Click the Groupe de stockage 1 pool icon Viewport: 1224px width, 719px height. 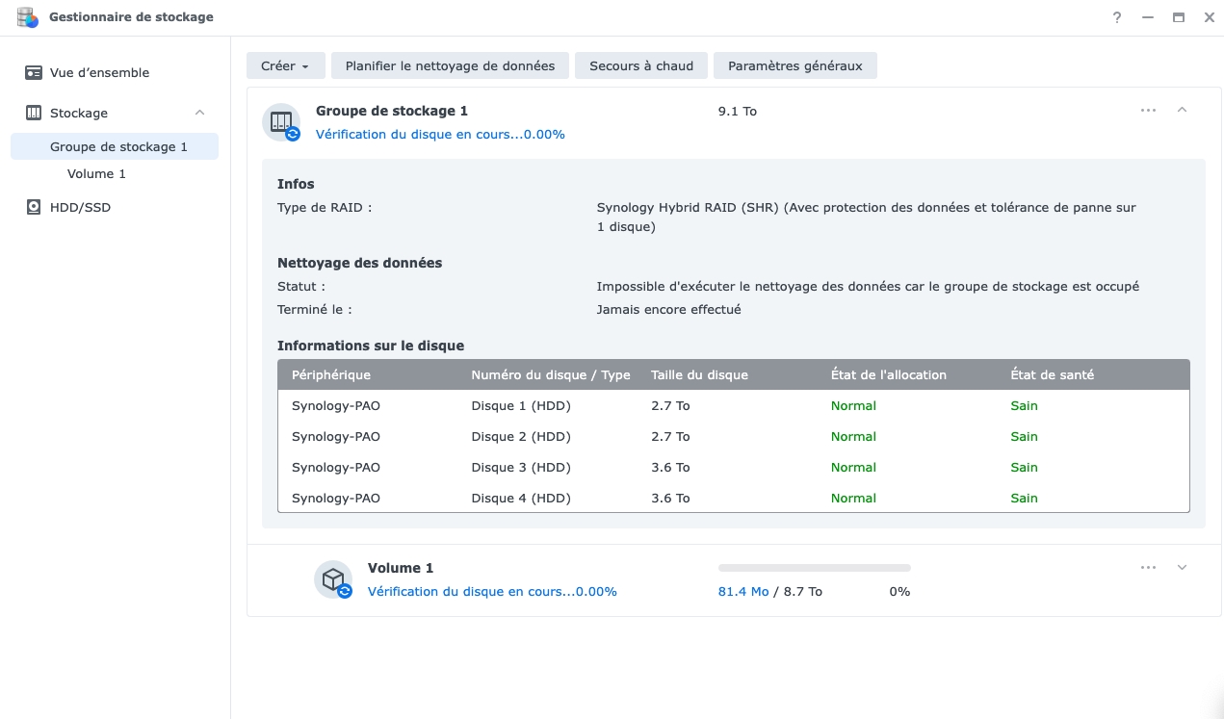click(x=280, y=121)
